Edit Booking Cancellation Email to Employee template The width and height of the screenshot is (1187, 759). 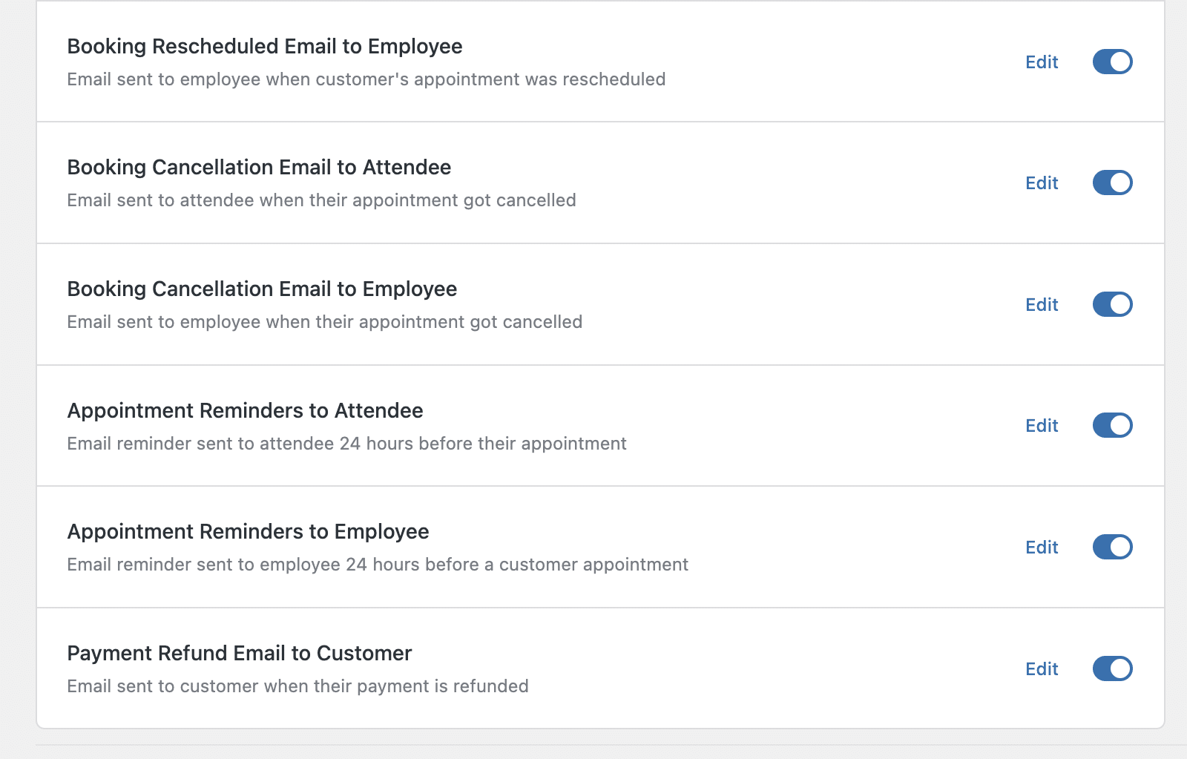coord(1042,305)
